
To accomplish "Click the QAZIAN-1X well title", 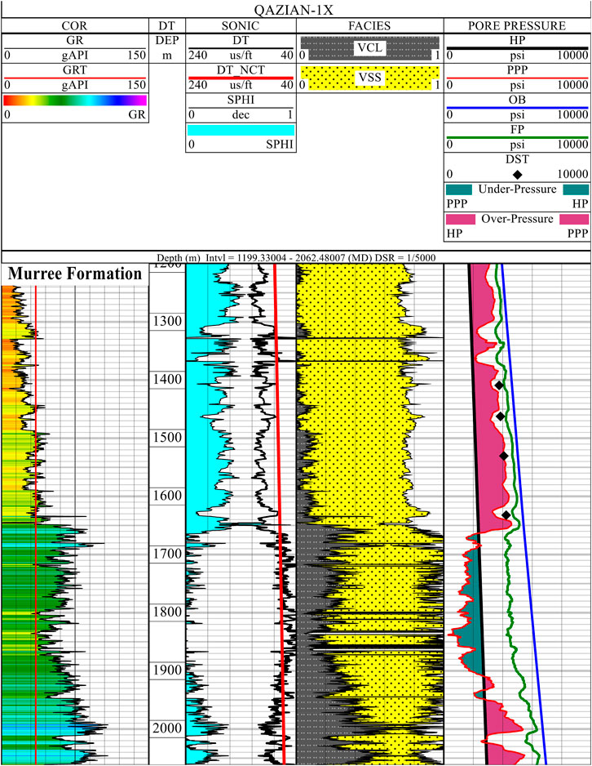I will click(294, 11).
